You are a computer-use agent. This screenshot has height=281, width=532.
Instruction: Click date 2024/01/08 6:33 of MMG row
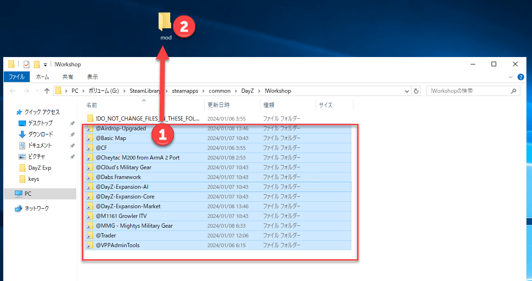tap(226, 226)
